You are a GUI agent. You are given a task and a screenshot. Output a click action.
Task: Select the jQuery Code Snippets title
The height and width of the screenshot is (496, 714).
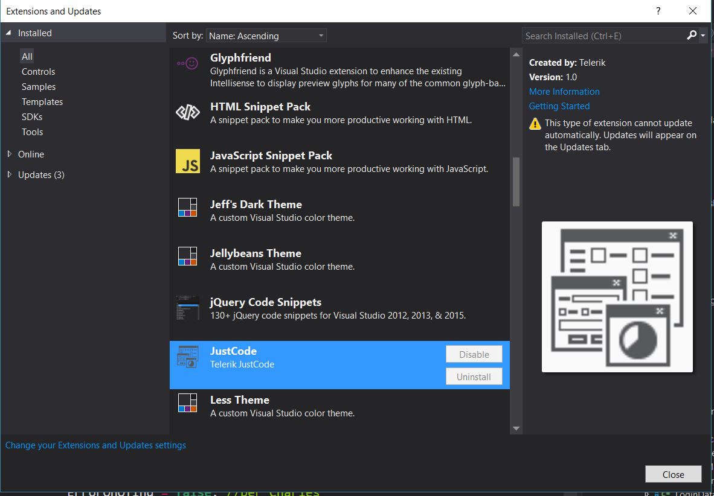click(x=265, y=302)
